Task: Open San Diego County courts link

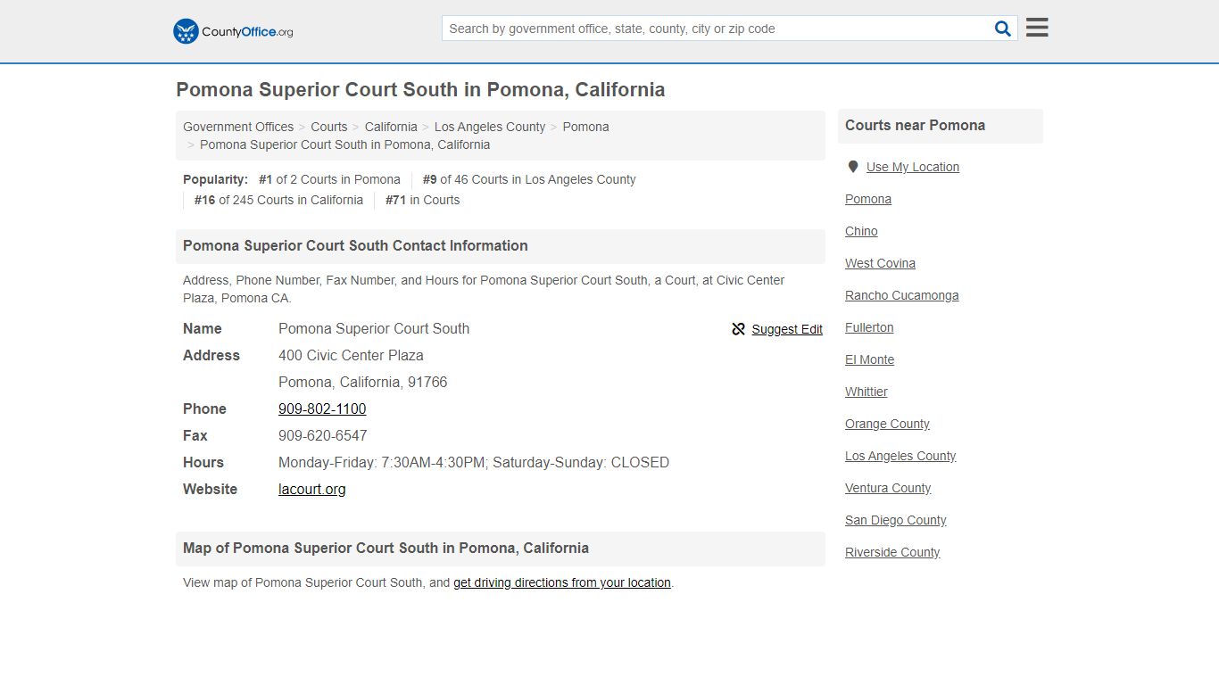Action: (x=896, y=520)
